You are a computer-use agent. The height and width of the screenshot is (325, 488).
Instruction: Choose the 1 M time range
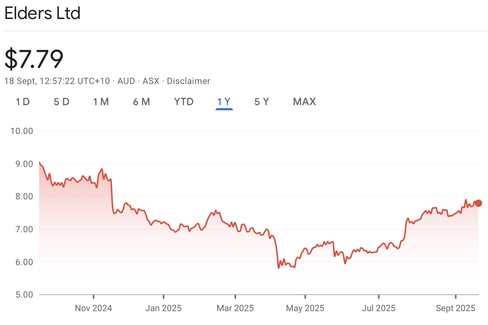101,102
